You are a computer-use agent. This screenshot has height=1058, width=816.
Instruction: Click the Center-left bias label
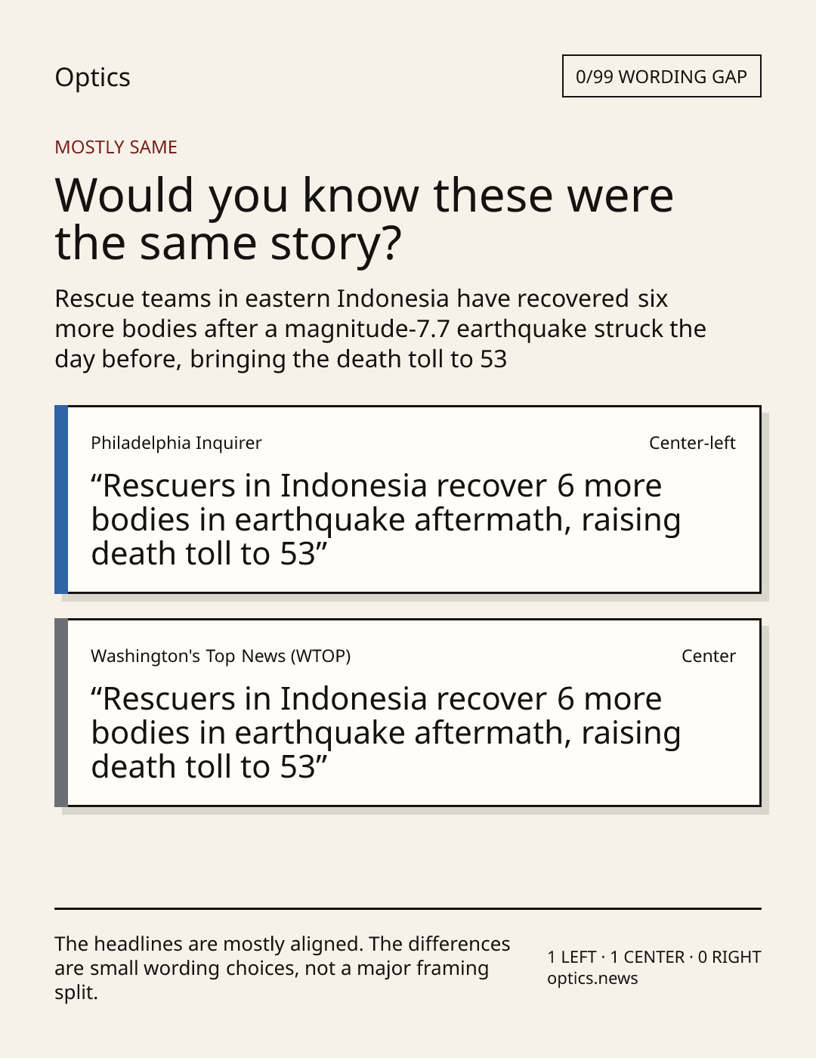point(692,443)
